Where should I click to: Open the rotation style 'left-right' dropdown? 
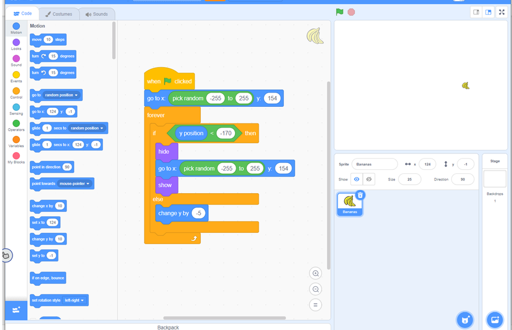click(82, 300)
